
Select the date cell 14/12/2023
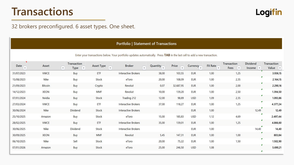(x=19, y=92)
